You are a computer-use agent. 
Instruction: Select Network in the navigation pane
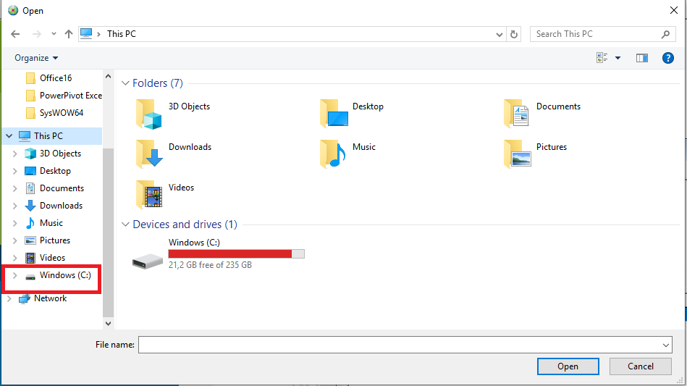(x=50, y=298)
